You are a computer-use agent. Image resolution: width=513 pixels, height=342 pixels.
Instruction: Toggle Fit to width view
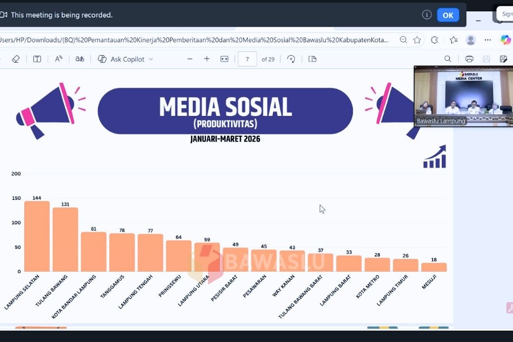point(224,59)
